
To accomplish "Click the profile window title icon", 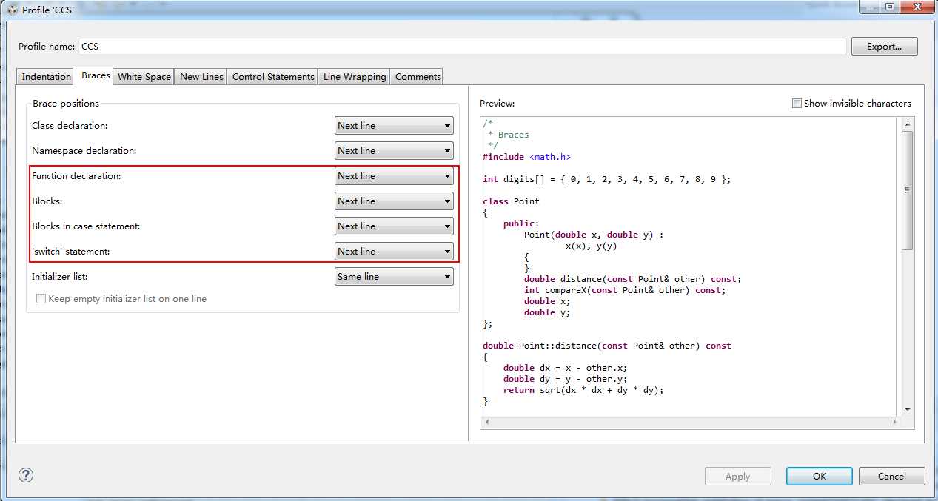I will click(x=11, y=10).
